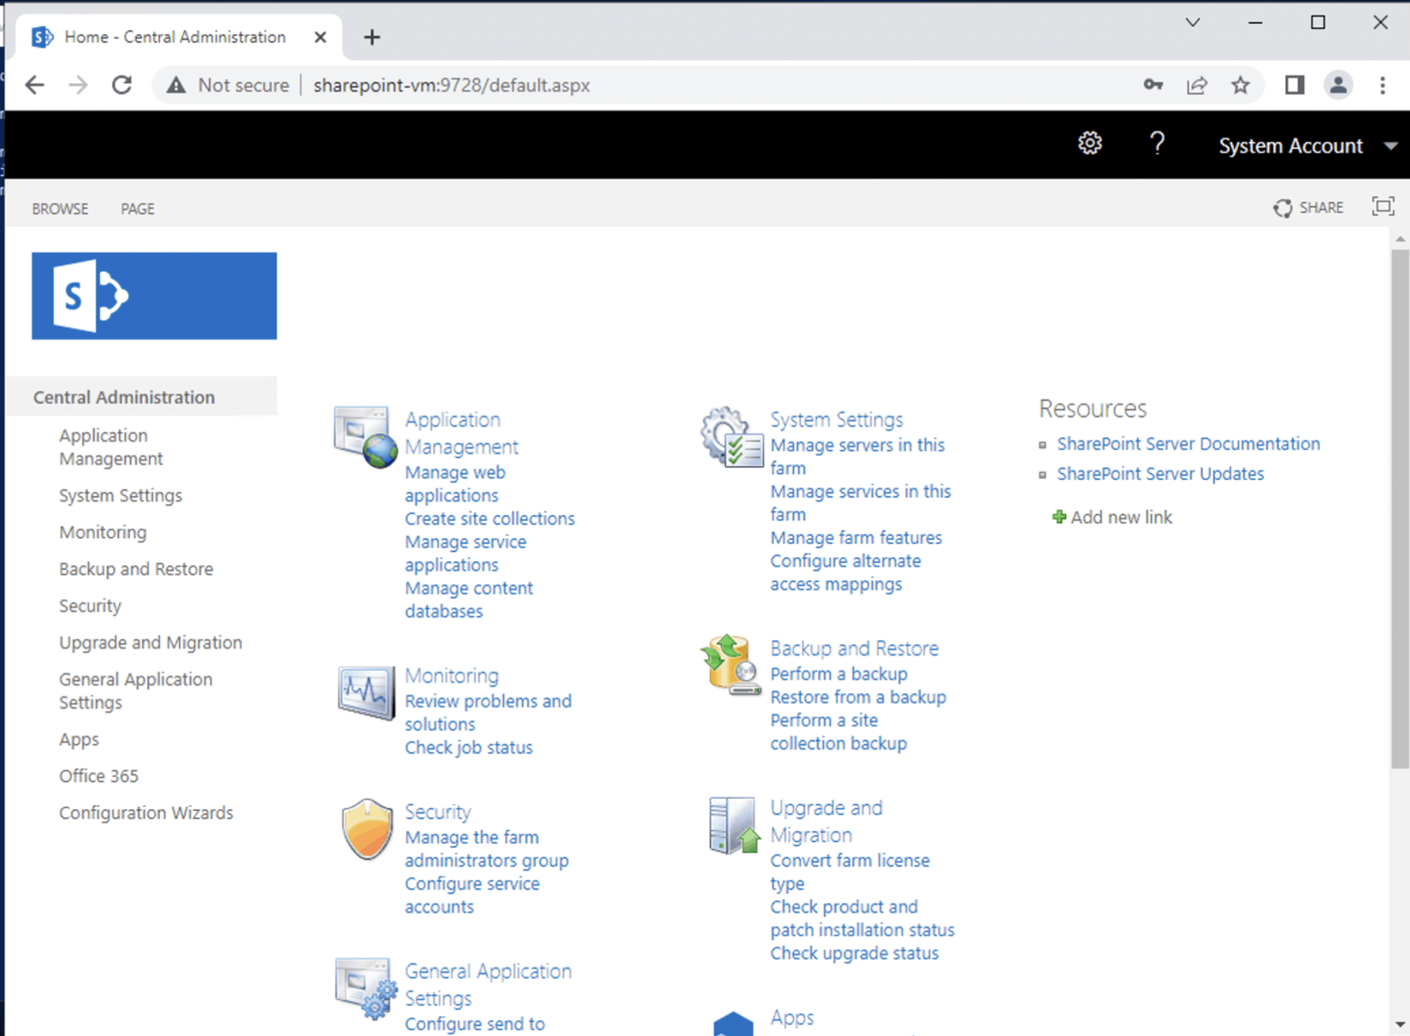This screenshot has width=1410, height=1036.
Task: Click the Security shield icon
Action: (x=366, y=829)
